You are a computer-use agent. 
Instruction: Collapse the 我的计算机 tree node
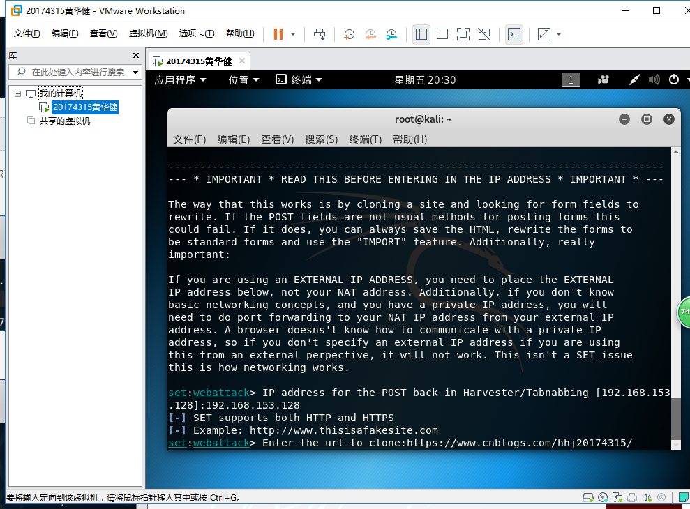coord(17,93)
